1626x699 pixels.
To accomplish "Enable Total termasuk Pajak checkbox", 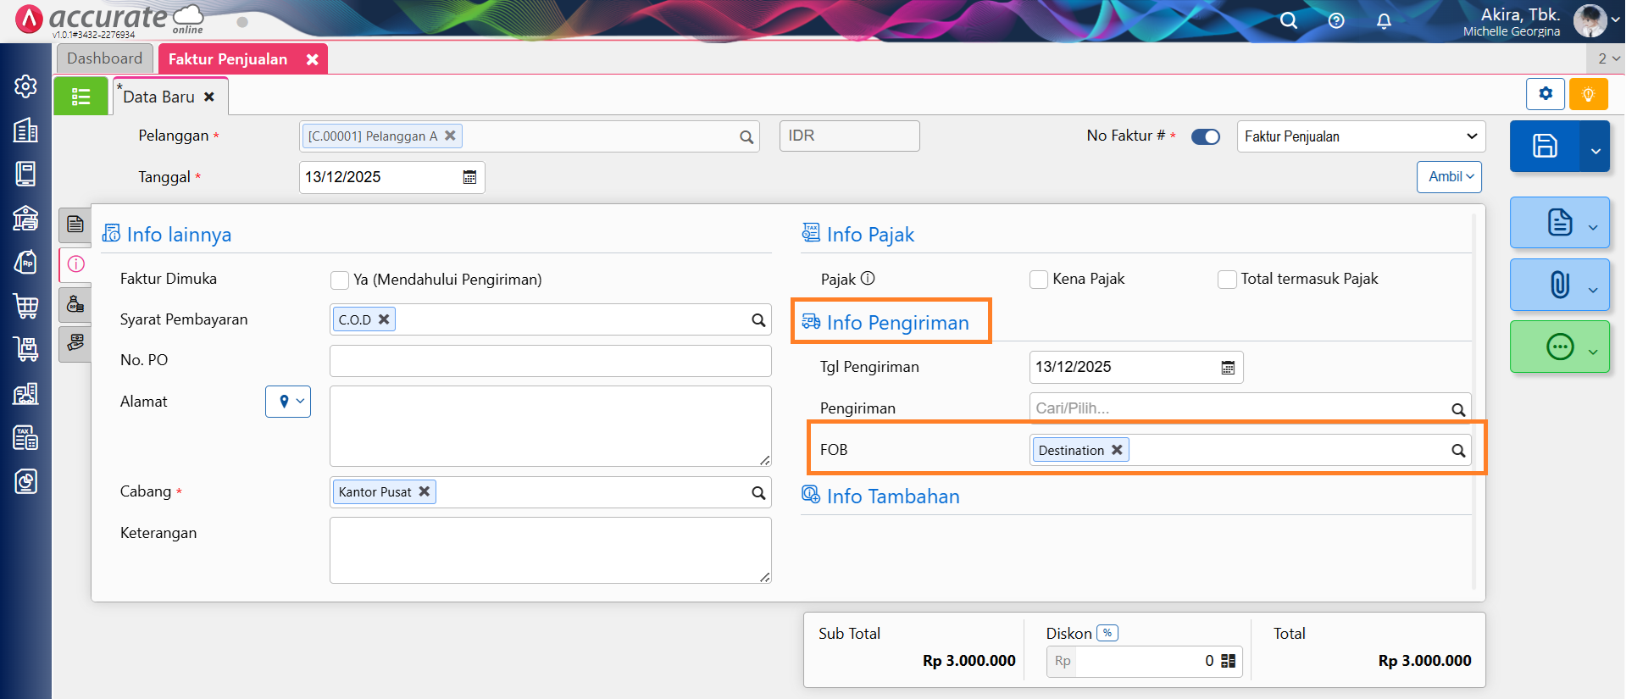I will tap(1227, 280).
